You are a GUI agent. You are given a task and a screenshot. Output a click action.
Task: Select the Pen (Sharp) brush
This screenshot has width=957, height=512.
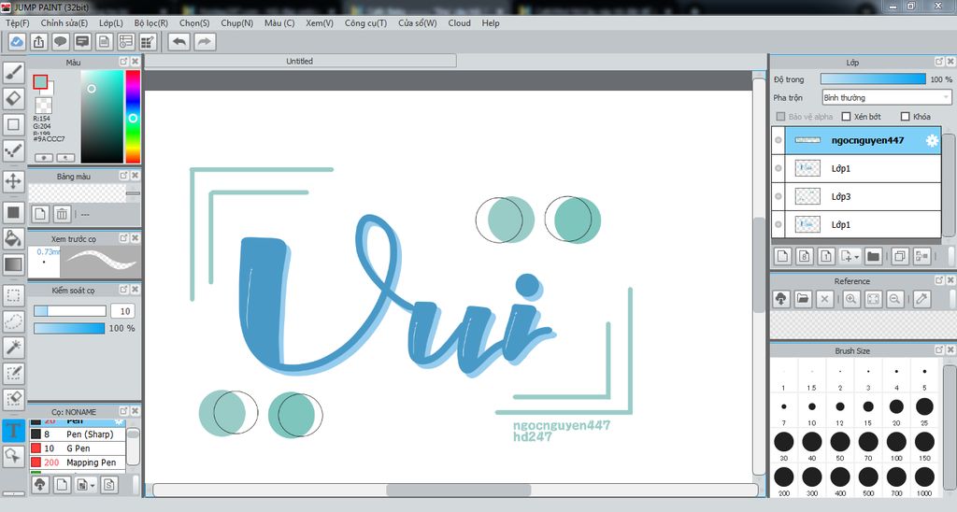(x=78, y=434)
